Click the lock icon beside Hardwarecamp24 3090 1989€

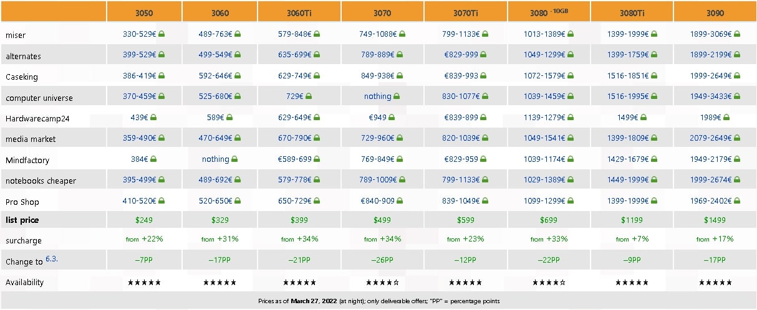click(x=726, y=118)
